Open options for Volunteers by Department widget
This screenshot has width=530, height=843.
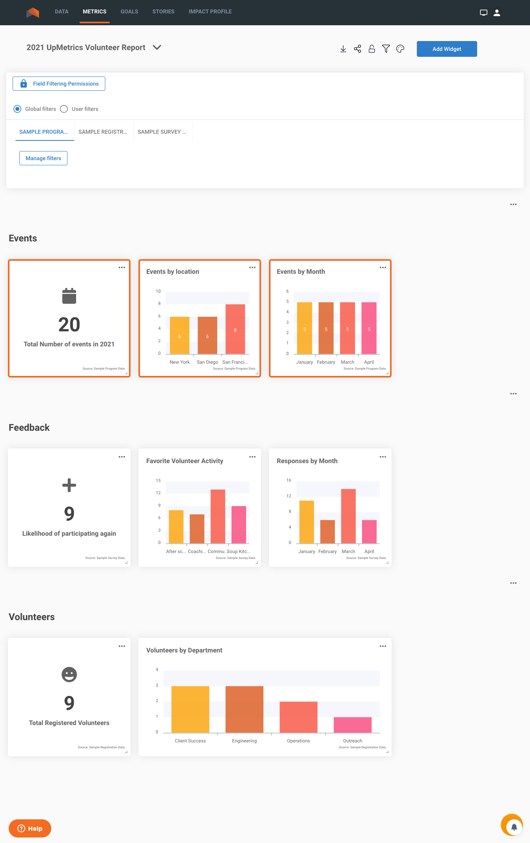click(383, 646)
